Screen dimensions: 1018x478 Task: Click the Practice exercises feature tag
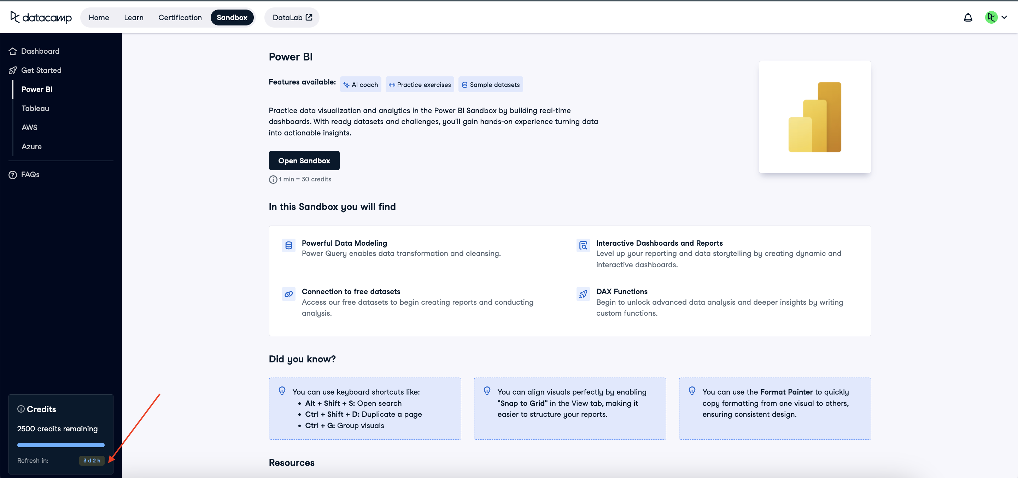pos(420,84)
